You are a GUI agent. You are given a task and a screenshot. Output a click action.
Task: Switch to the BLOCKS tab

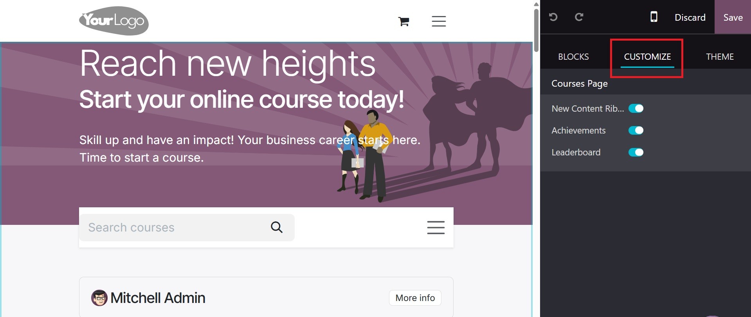[573, 57]
